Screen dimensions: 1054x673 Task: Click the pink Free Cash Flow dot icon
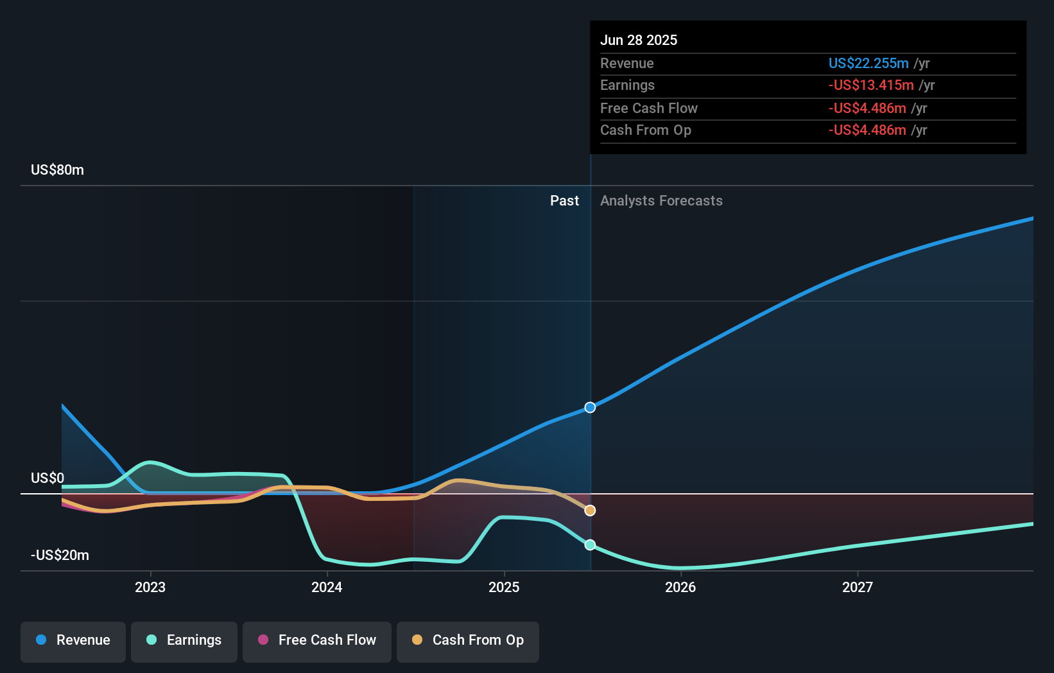pos(262,640)
